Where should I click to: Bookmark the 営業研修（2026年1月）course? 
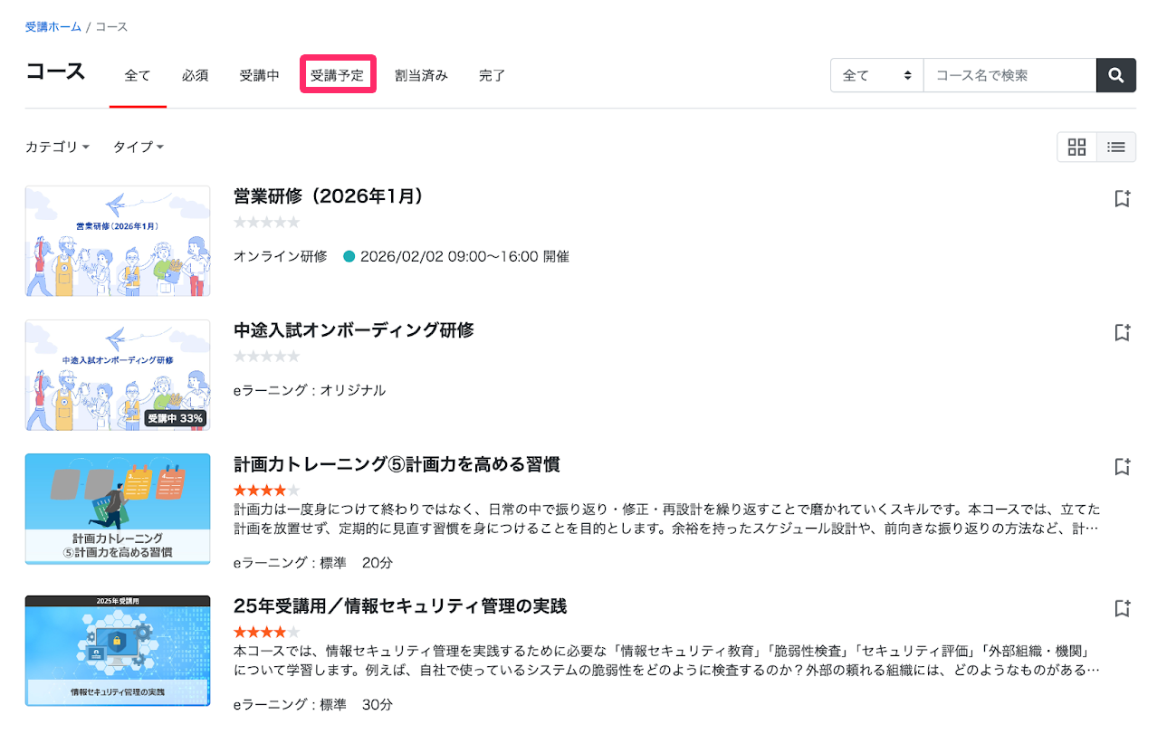point(1123,198)
